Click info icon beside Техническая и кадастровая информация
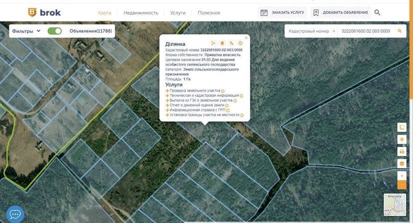The image size is (413, 223). tap(241, 96)
